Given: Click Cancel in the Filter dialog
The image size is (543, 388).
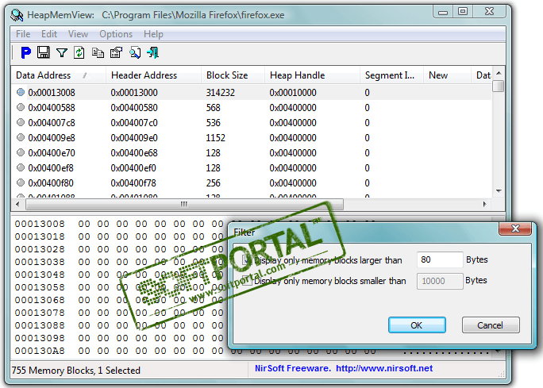Looking at the screenshot, I should coord(491,325).
